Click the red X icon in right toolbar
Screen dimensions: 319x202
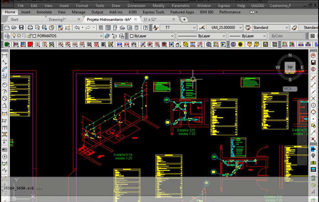[314, 139]
